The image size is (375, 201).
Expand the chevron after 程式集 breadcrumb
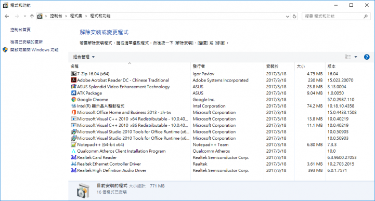pyautogui.click(x=86, y=16)
